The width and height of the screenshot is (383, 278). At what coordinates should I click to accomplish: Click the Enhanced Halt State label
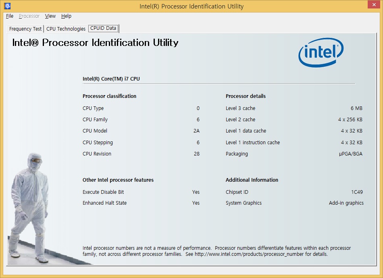[x=104, y=203]
